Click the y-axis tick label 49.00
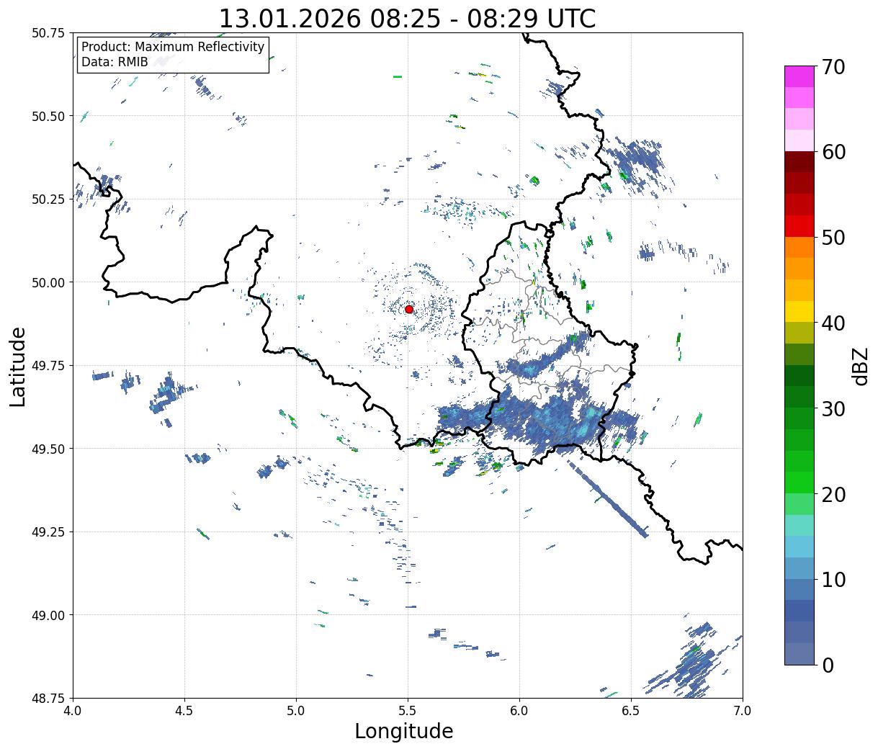The image size is (878, 749). click(x=48, y=615)
